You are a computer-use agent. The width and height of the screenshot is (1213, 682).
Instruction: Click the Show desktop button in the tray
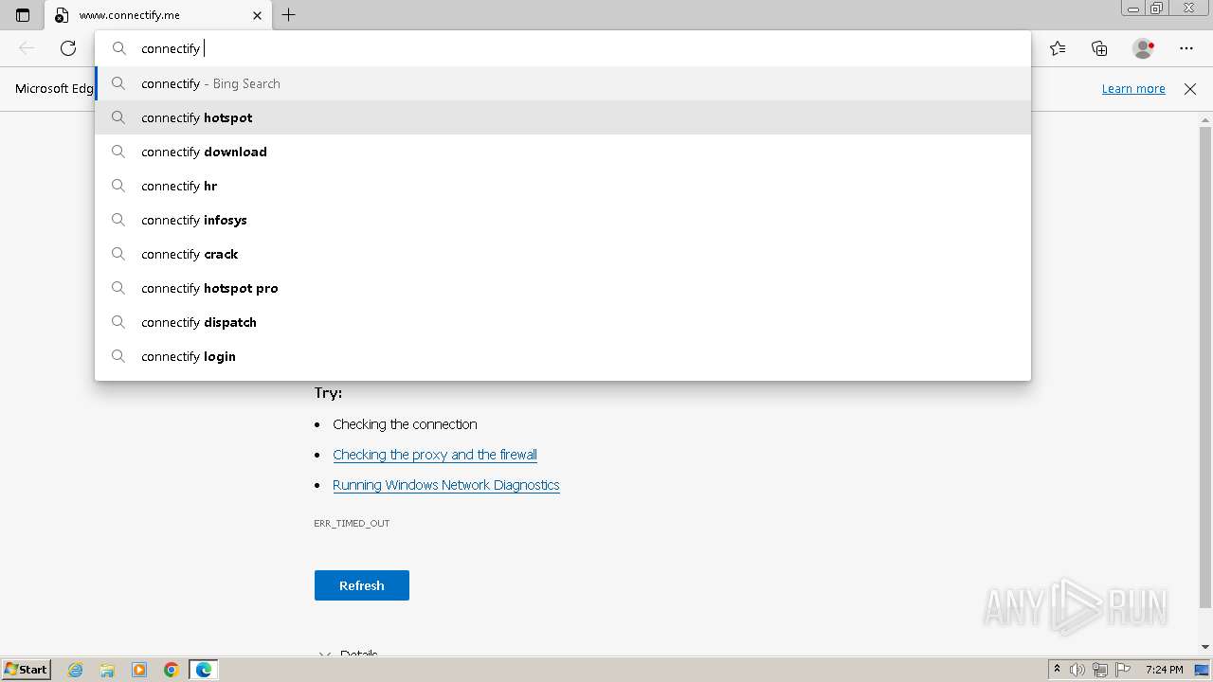pyautogui.click(x=1202, y=670)
